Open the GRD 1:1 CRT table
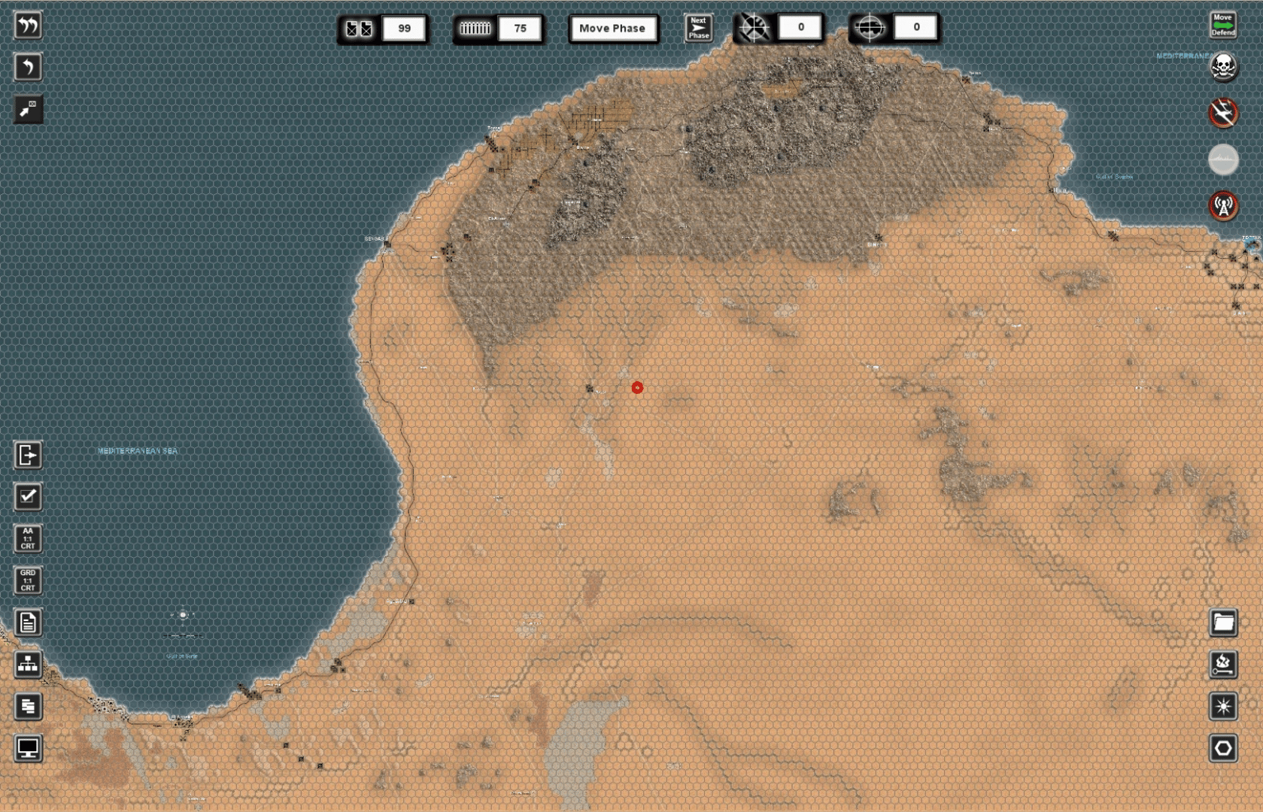This screenshot has height=812, width=1263. pos(28,580)
